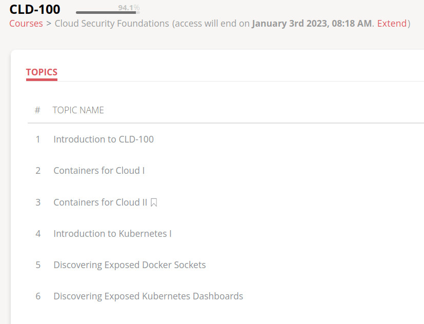Screen dimensions: 424x324
Task: Click the Extend access link
Action: click(x=392, y=24)
